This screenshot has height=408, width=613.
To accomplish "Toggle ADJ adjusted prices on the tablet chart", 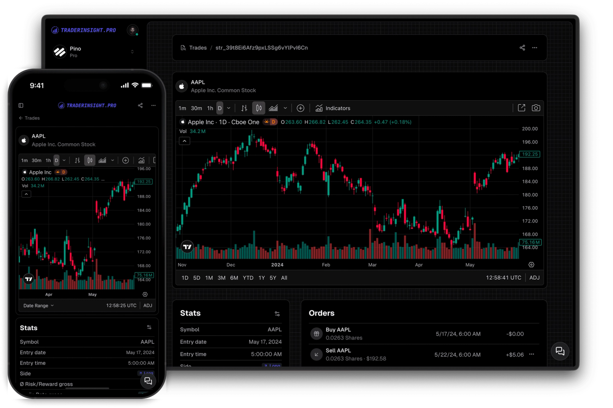I will coord(534,277).
